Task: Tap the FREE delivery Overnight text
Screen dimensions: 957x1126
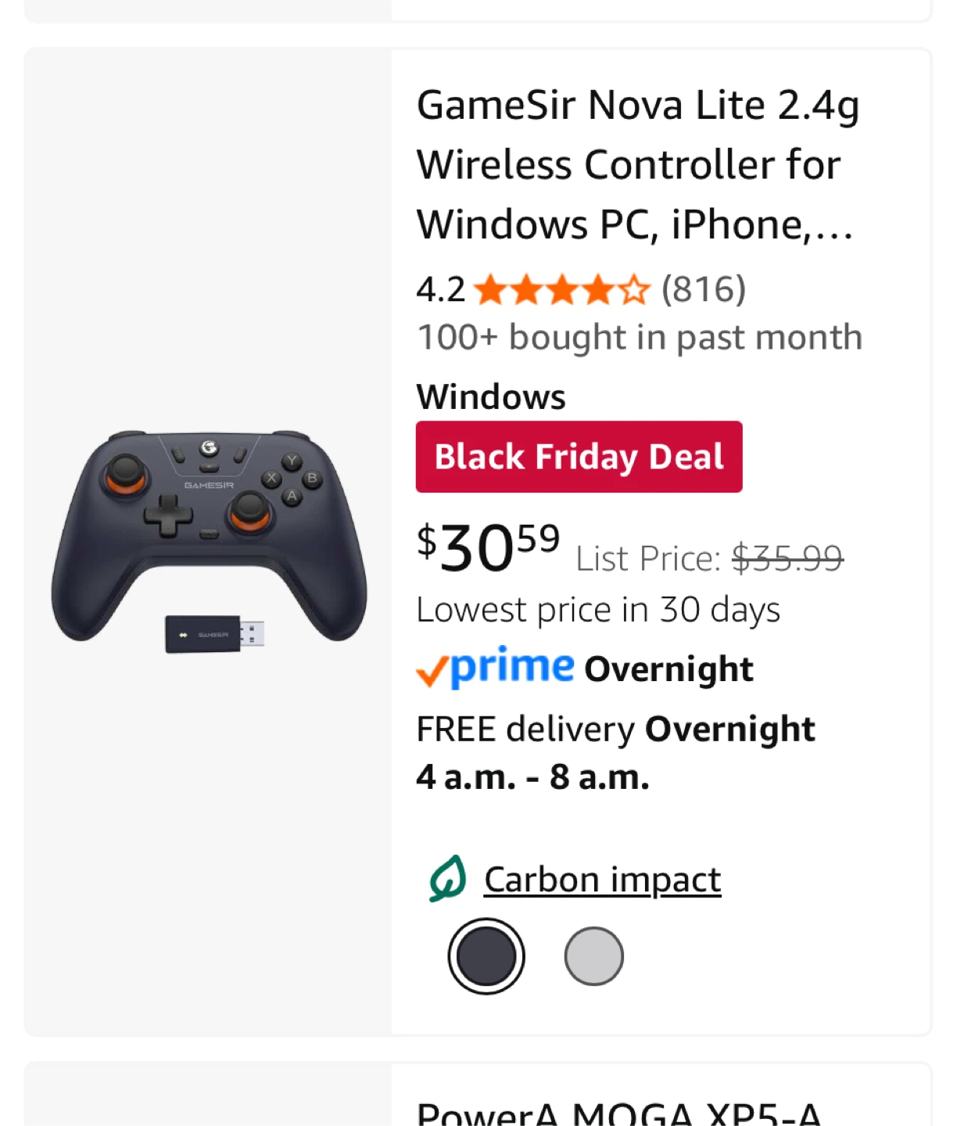Action: (x=615, y=729)
